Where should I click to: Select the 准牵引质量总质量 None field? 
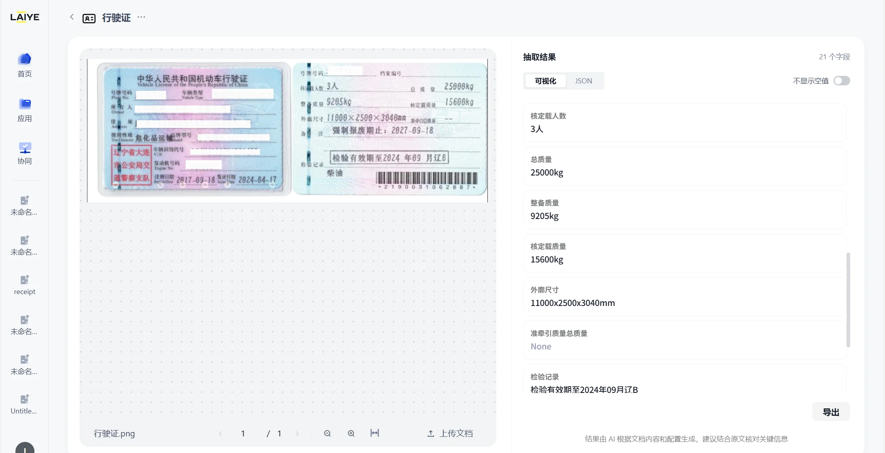[684, 340]
